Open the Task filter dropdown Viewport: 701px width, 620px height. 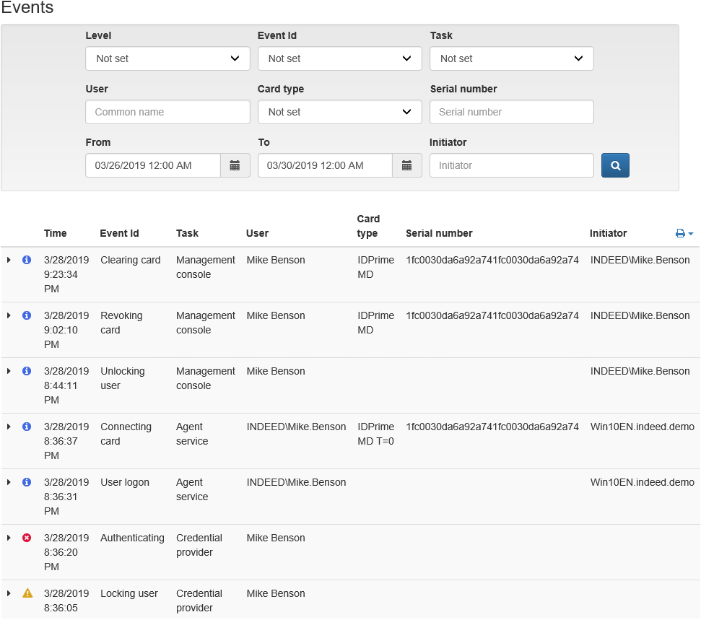[x=511, y=58]
